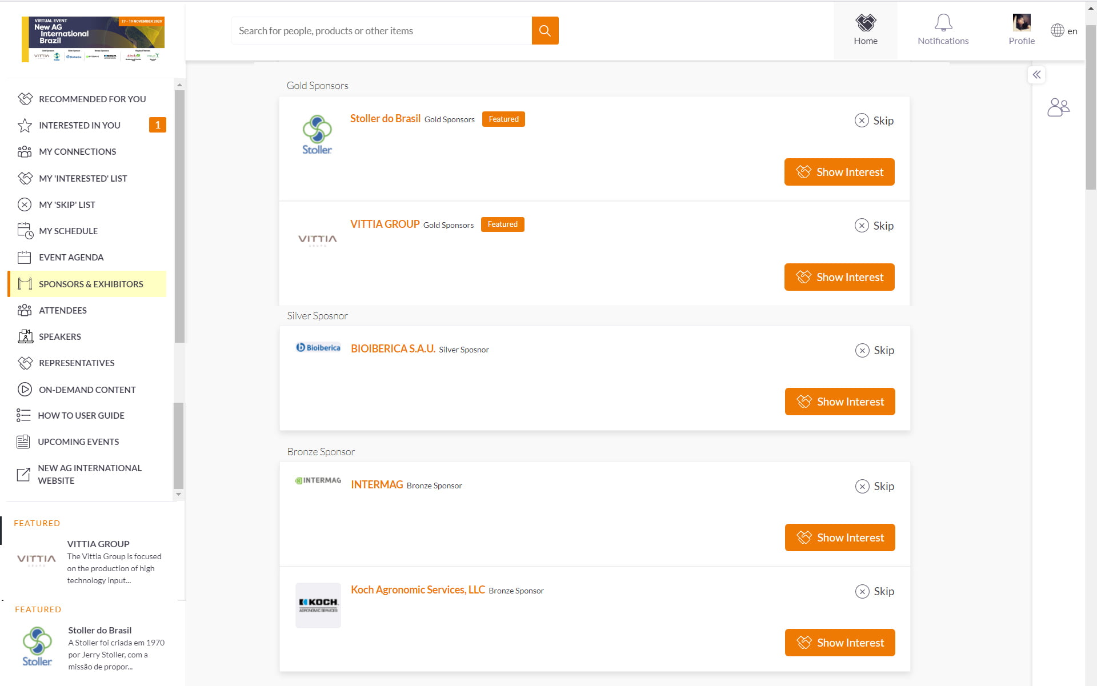Click INTERMAG logo in sponsor card
This screenshot has width=1097, height=686.
click(318, 480)
